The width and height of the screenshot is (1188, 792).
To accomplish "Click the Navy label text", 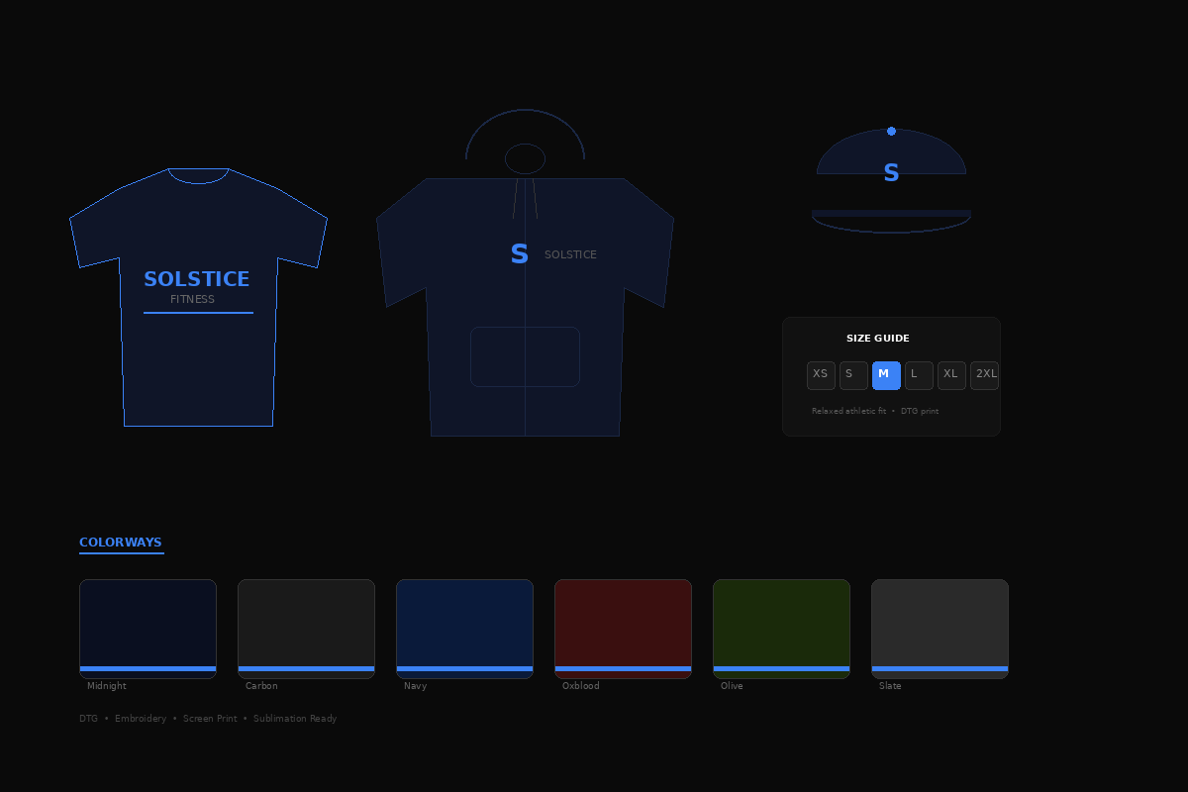I will tap(416, 686).
